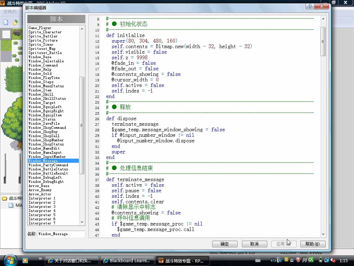Launch the media player taskbar icon
This screenshot has width=354, height=266.
coord(25,260)
